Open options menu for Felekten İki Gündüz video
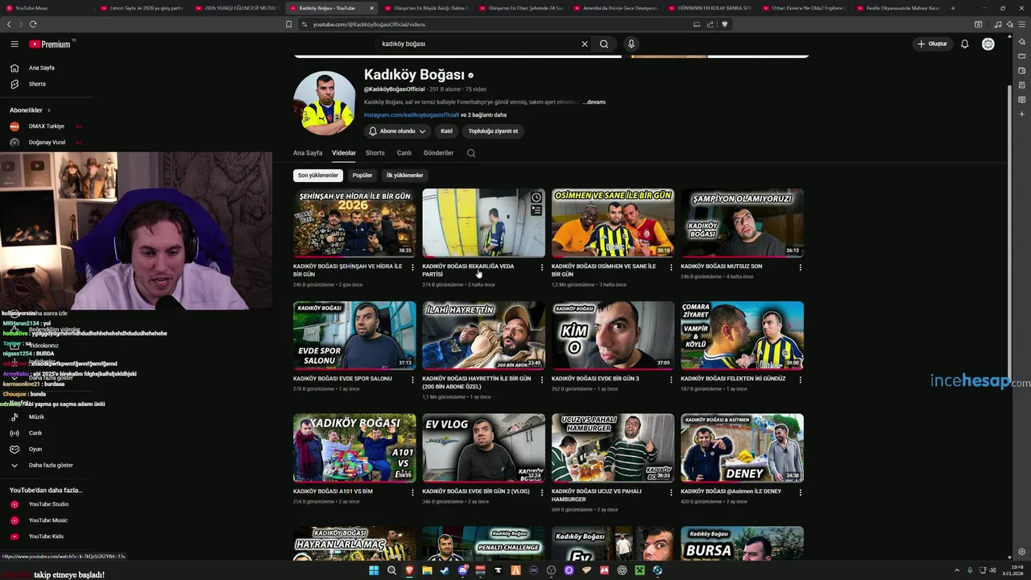The image size is (1031, 580). (800, 379)
